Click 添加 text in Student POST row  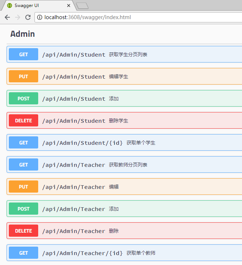(x=113, y=99)
